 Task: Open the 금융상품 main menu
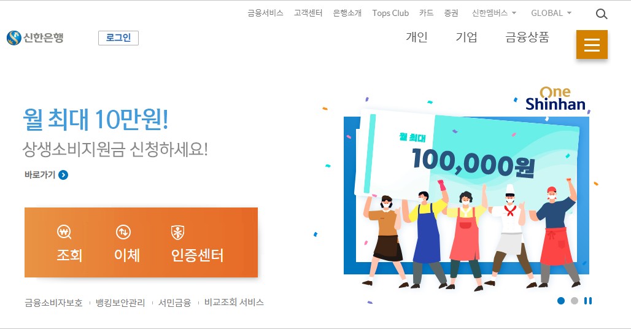coord(527,37)
